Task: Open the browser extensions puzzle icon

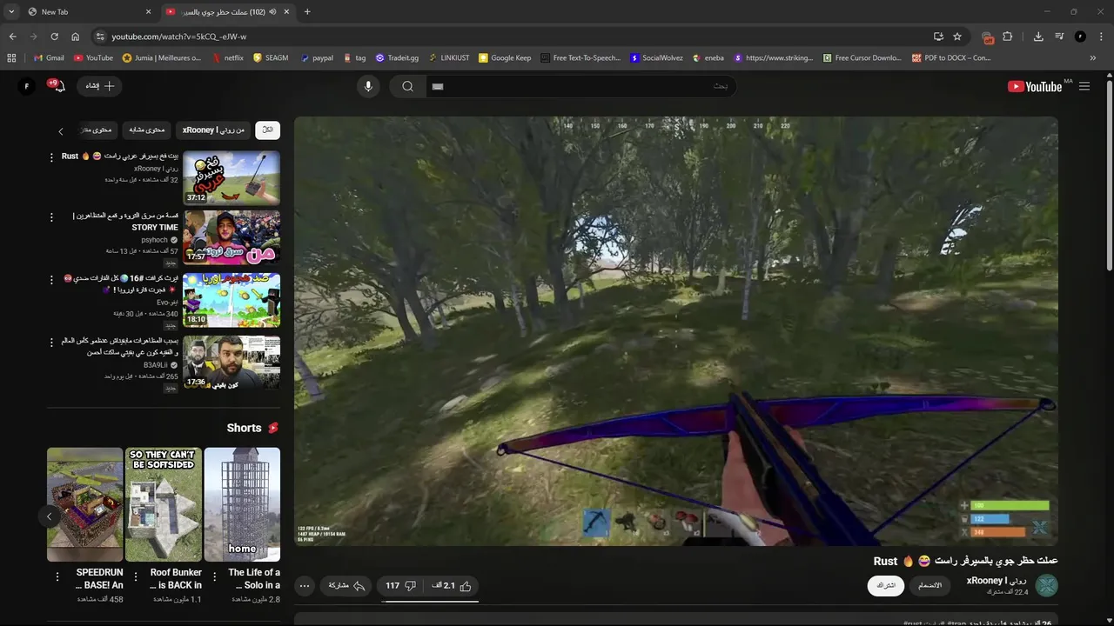Action: (1008, 37)
